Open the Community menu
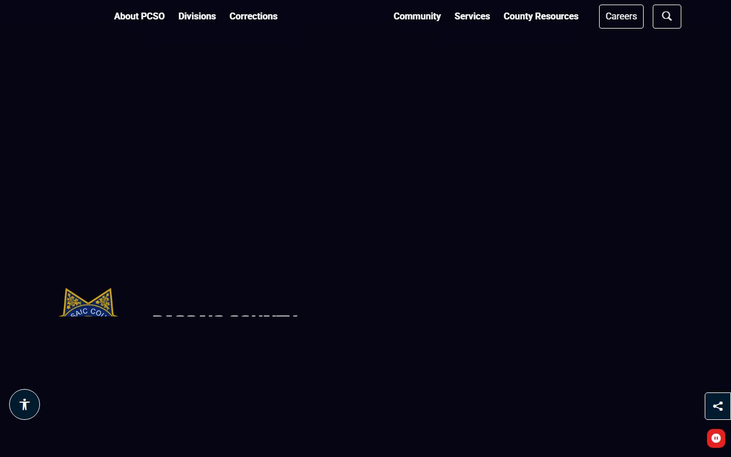This screenshot has width=731, height=457. click(x=417, y=17)
